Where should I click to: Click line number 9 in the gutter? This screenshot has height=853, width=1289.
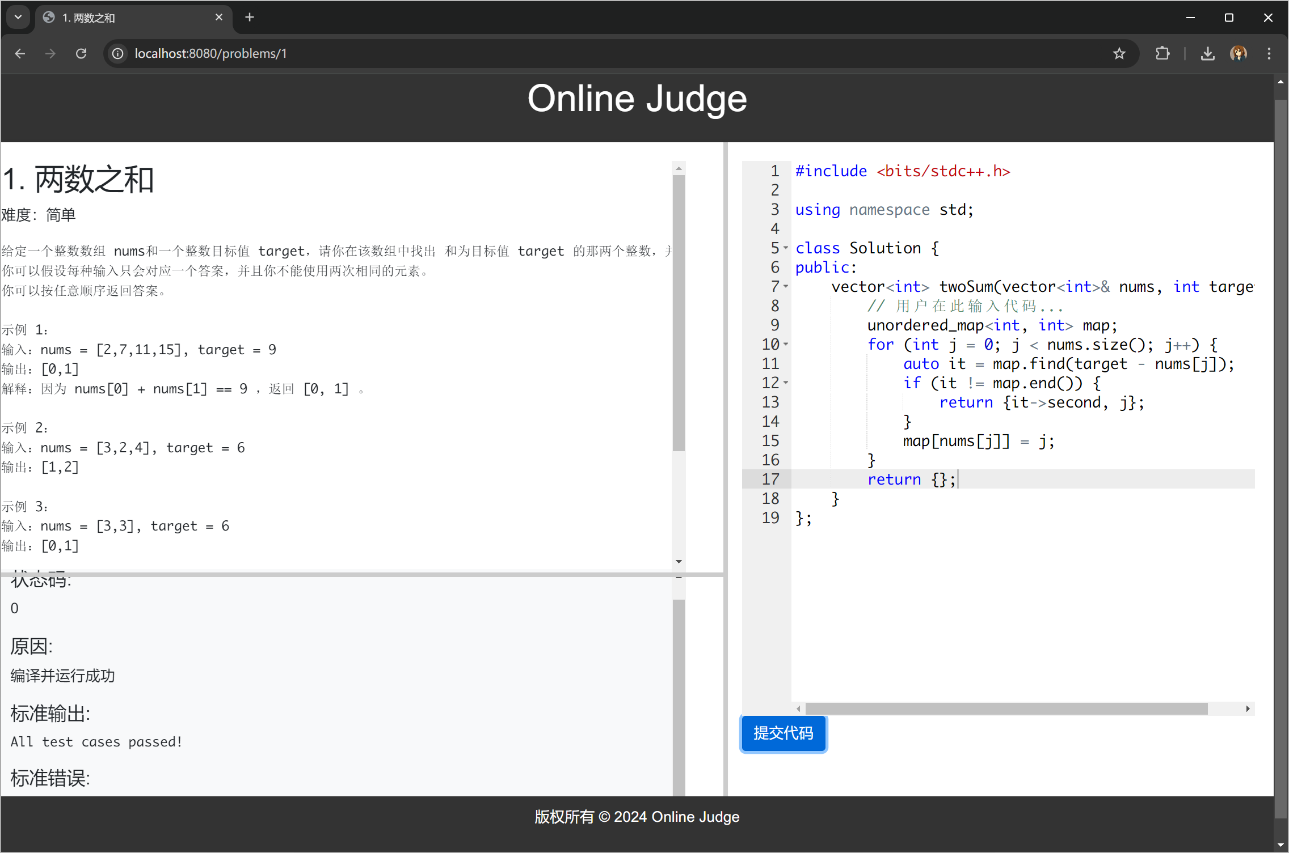tap(774, 325)
